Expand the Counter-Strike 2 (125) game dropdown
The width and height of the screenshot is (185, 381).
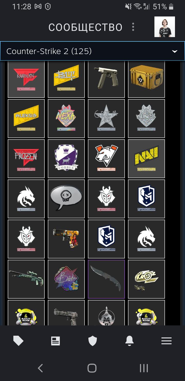(x=92, y=51)
